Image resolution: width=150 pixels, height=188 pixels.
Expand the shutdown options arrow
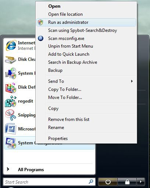141,182
